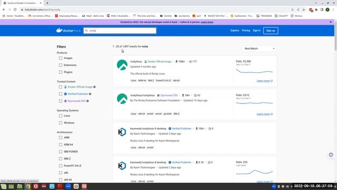Follow Learn more link in DockerCon banner
This screenshot has width=337, height=190.
207,22
